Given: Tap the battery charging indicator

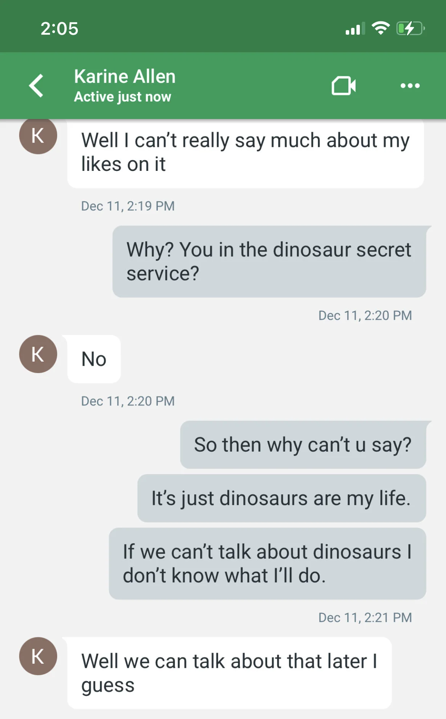Looking at the screenshot, I should point(411,28).
